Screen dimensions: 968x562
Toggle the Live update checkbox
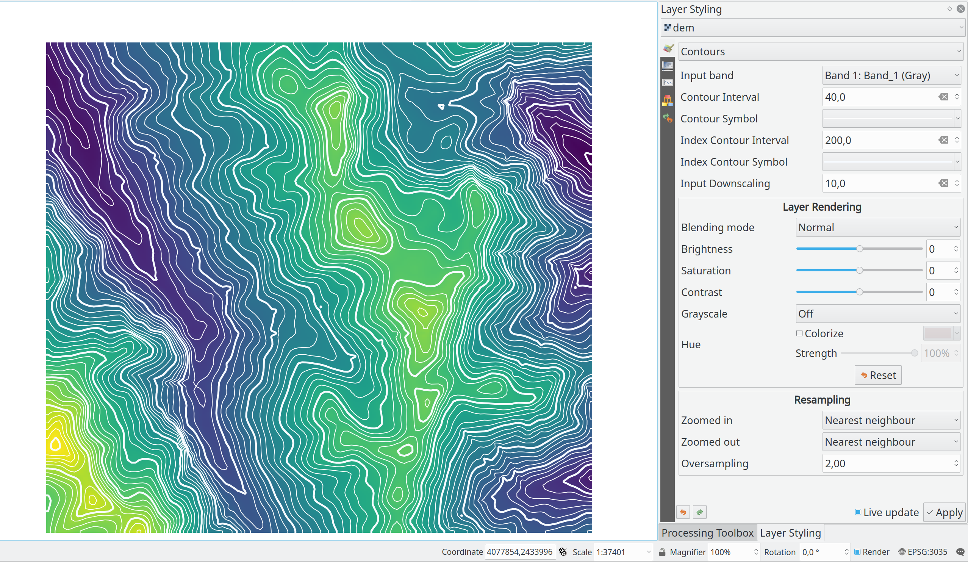click(x=858, y=512)
